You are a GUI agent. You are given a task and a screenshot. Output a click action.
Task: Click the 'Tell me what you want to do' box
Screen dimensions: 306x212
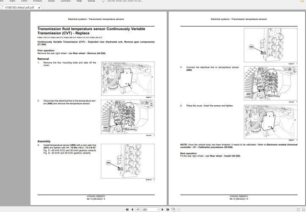pos(124,1)
